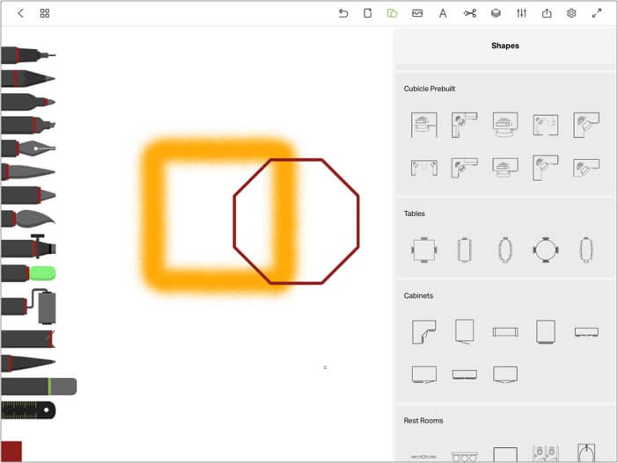Insert the wide oval table shape
This screenshot has width=618, height=463.
tap(505, 250)
